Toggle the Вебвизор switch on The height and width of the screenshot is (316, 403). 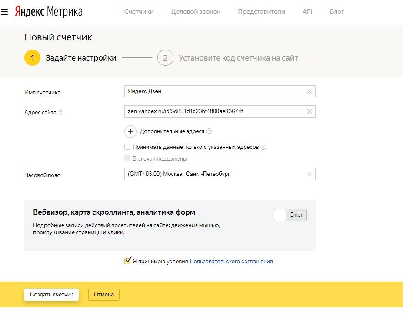(290, 215)
